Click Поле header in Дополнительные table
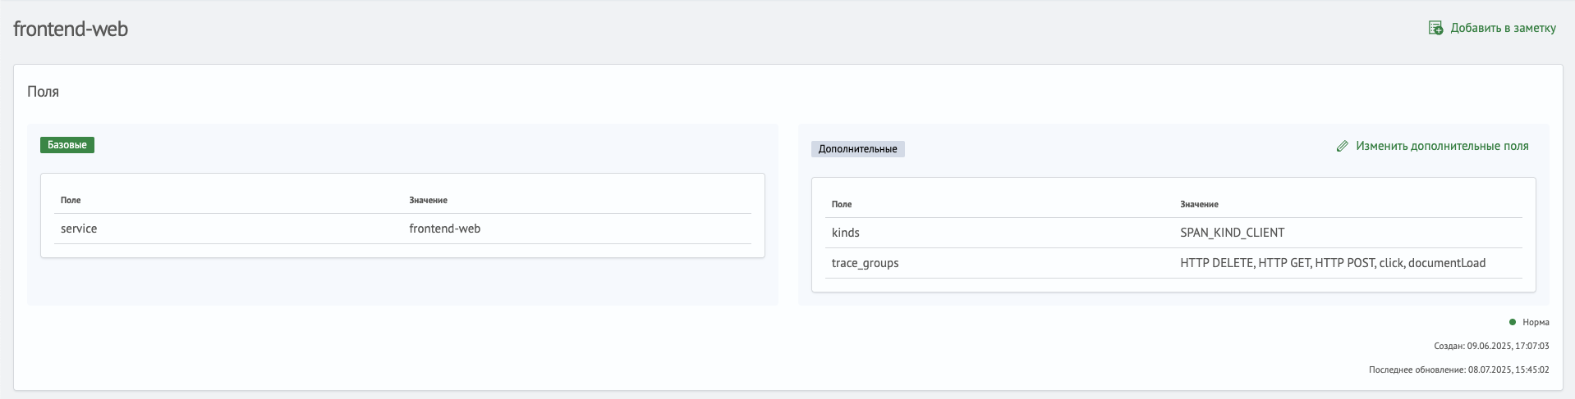Viewport: 1575px width, 399px height. click(842, 204)
